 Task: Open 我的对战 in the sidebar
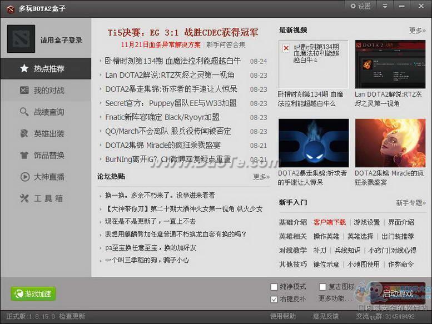point(46,90)
